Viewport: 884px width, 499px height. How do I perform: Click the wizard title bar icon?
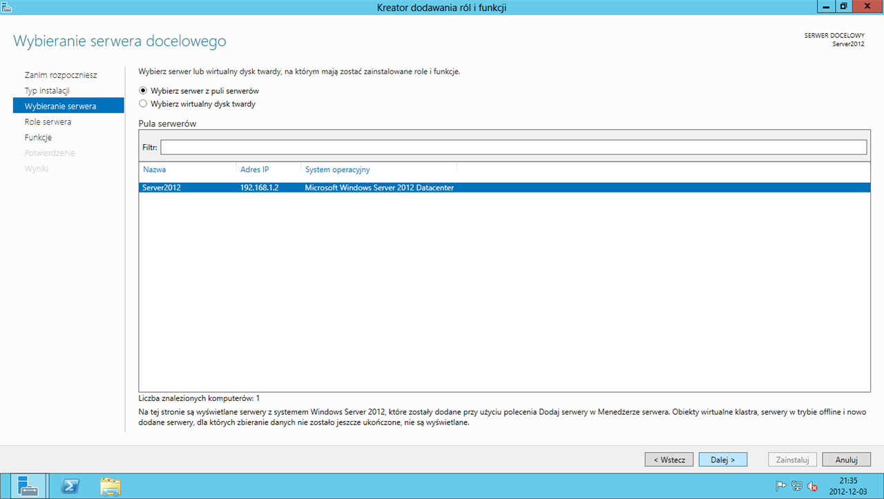(x=6, y=7)
